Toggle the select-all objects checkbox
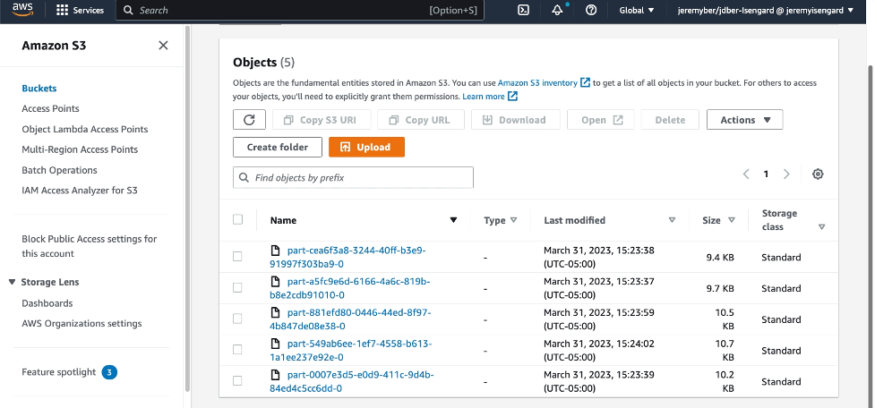 237,219
